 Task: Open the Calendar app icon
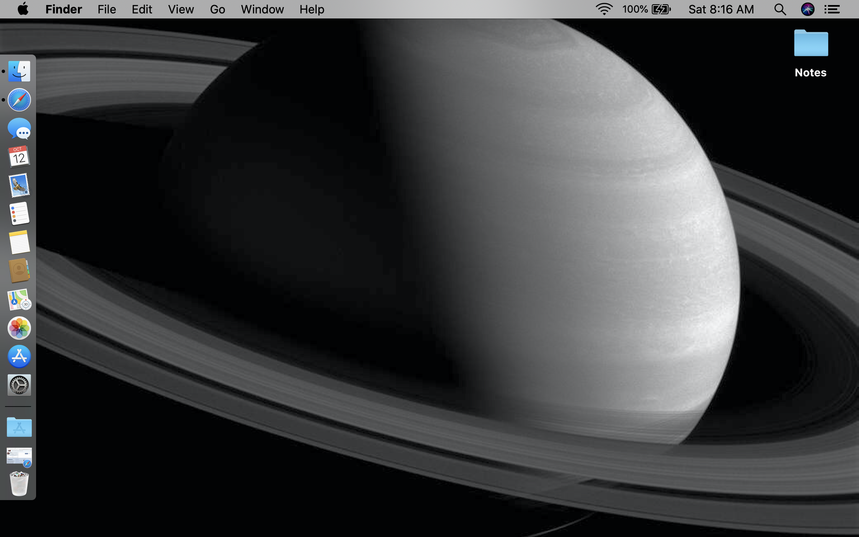[19, 156]
